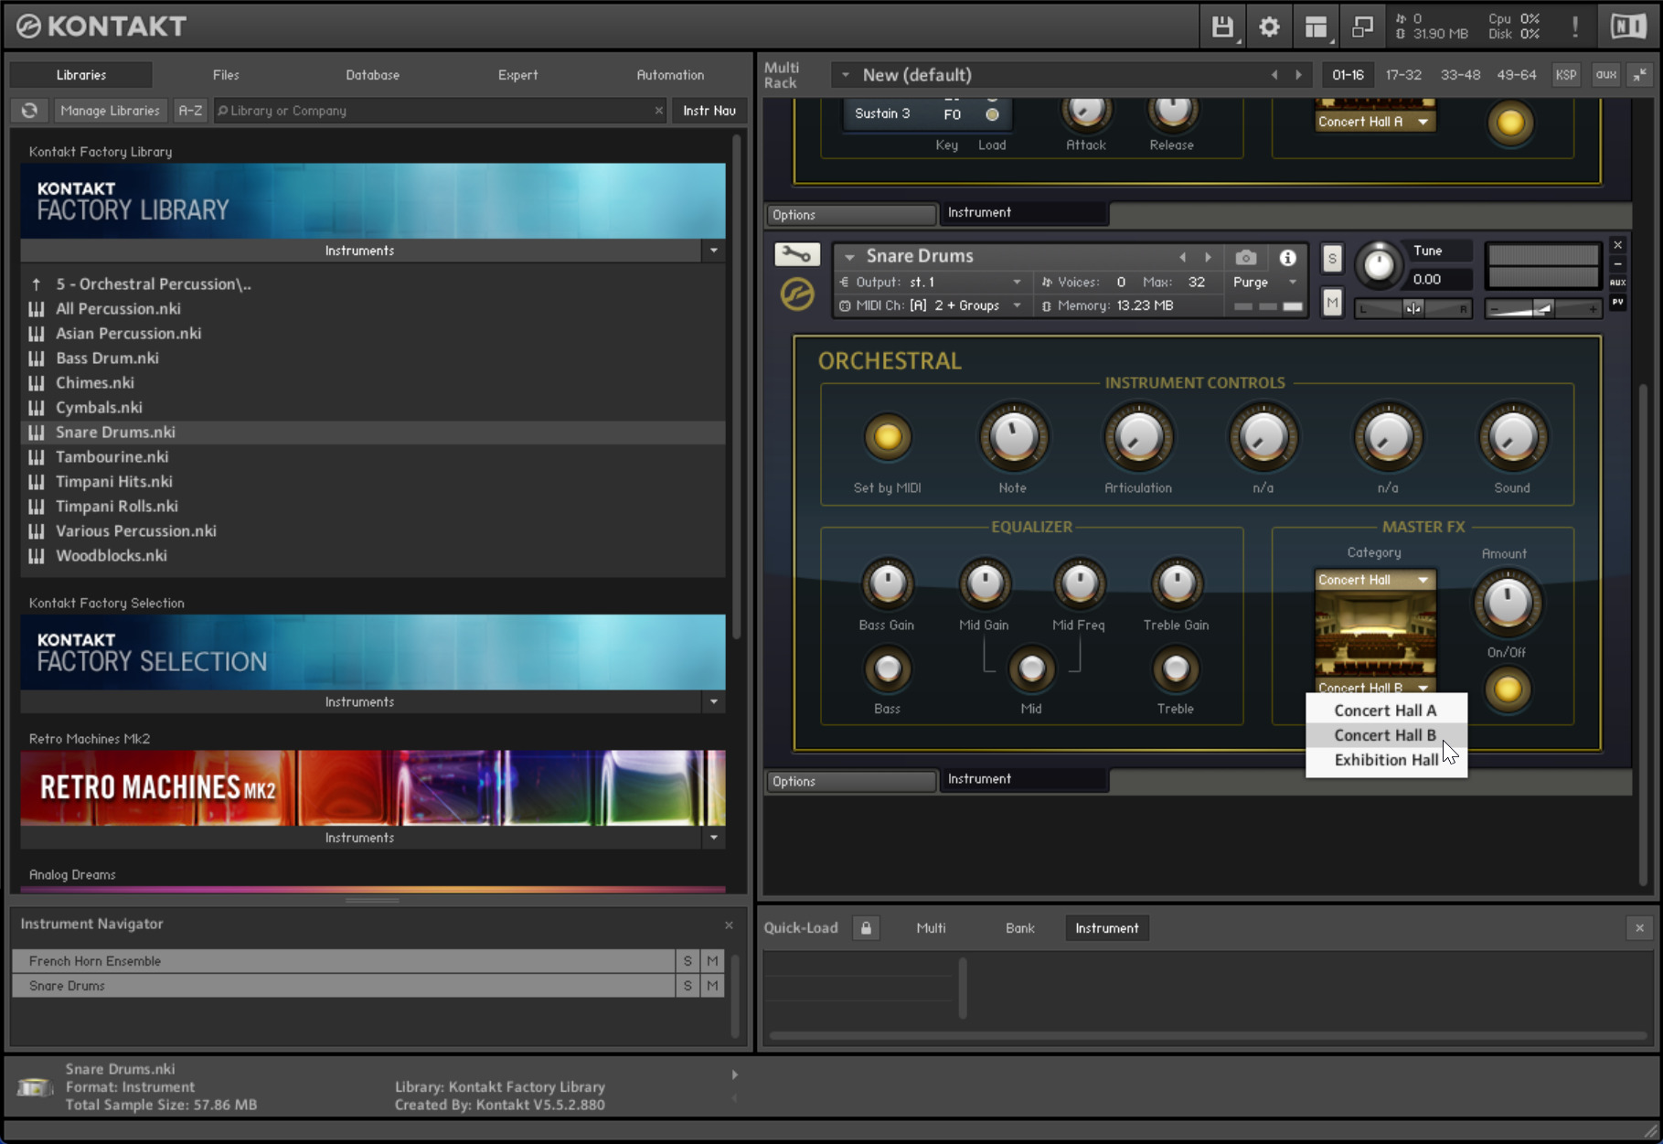Clear the library search field
This screenshot has width=1663, height=1144.
pos(658,111)
